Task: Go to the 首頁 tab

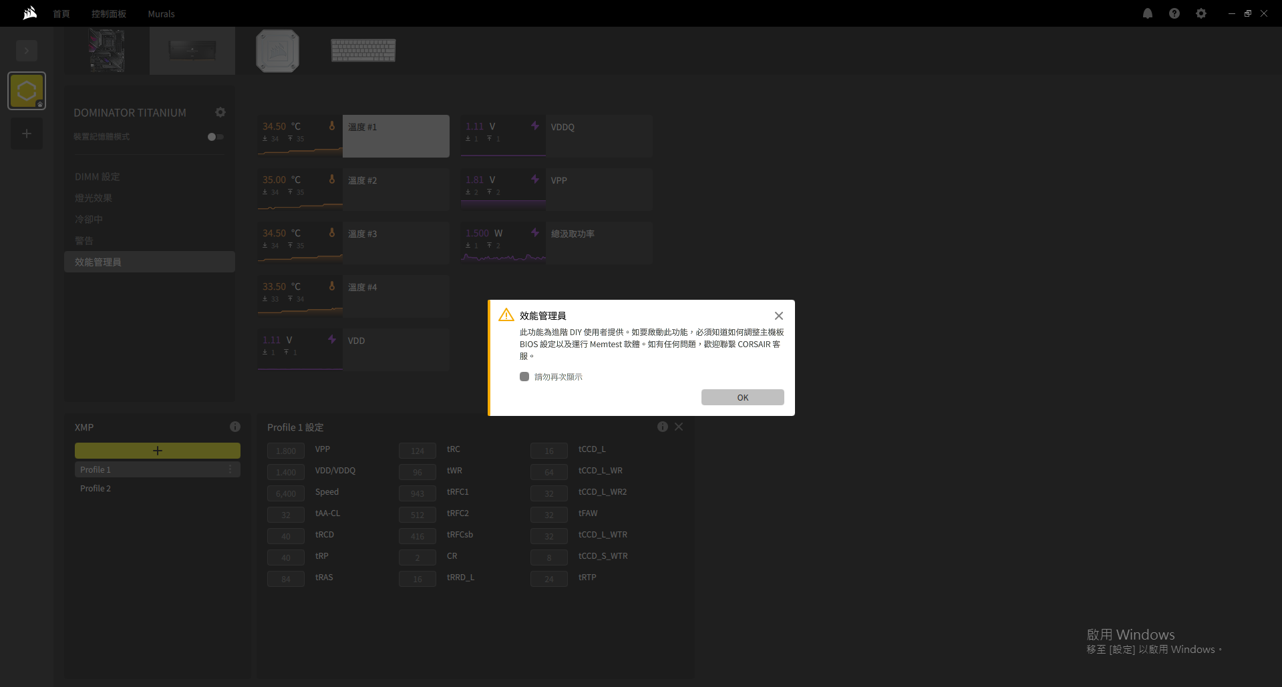Action: pyautogui.click(x=61, y=14)
